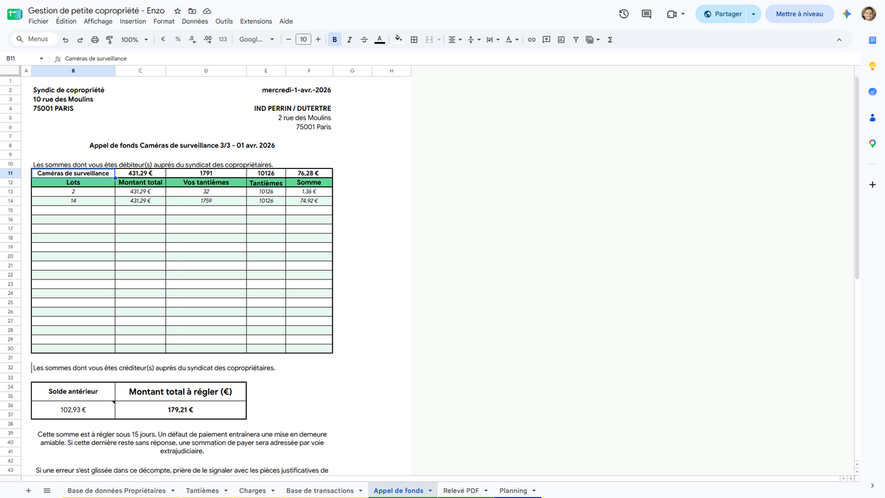Activate the paint format tool
The image size is (885, 498).
coord(110,40)
